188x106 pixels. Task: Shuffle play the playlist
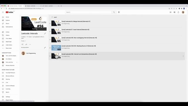(22, 44)
